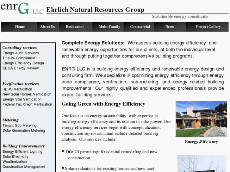Open the Solar Electricity link
The width and height of the screenshot is (230, 172).
tap(16, 157)
